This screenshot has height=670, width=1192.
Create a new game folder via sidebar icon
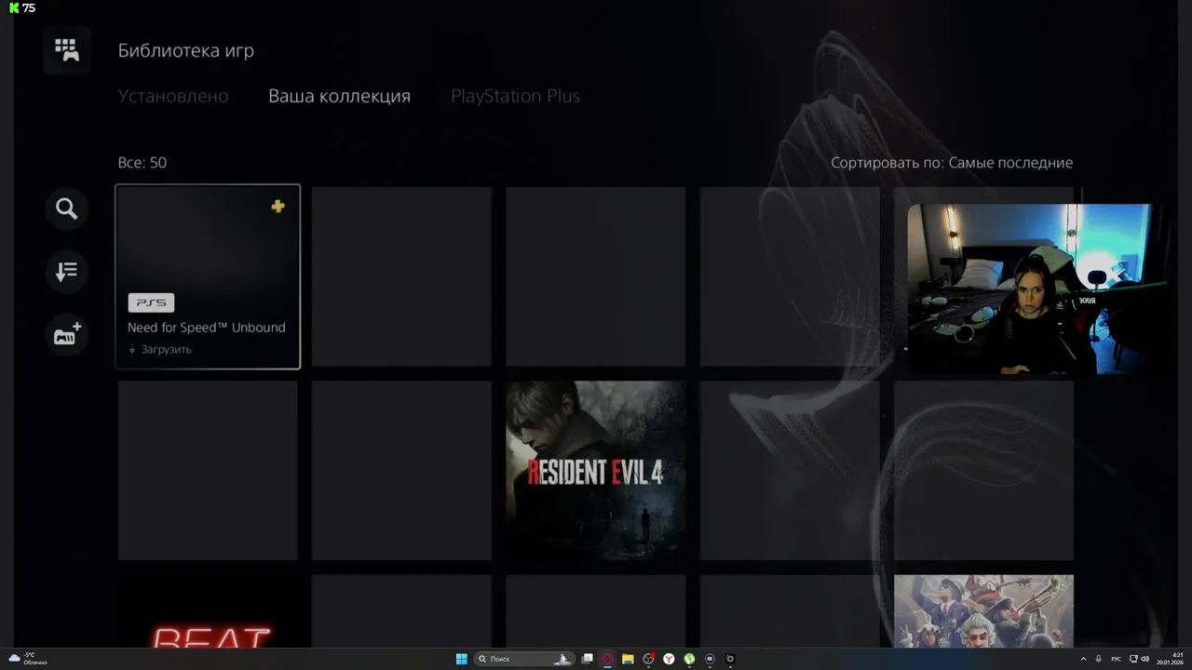pyautogui.click(x=67, y=335)
